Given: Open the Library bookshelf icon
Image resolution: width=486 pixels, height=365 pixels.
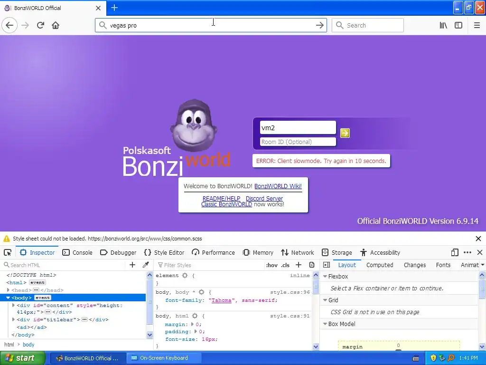Looking at the screenshot, I should point(443,25).
